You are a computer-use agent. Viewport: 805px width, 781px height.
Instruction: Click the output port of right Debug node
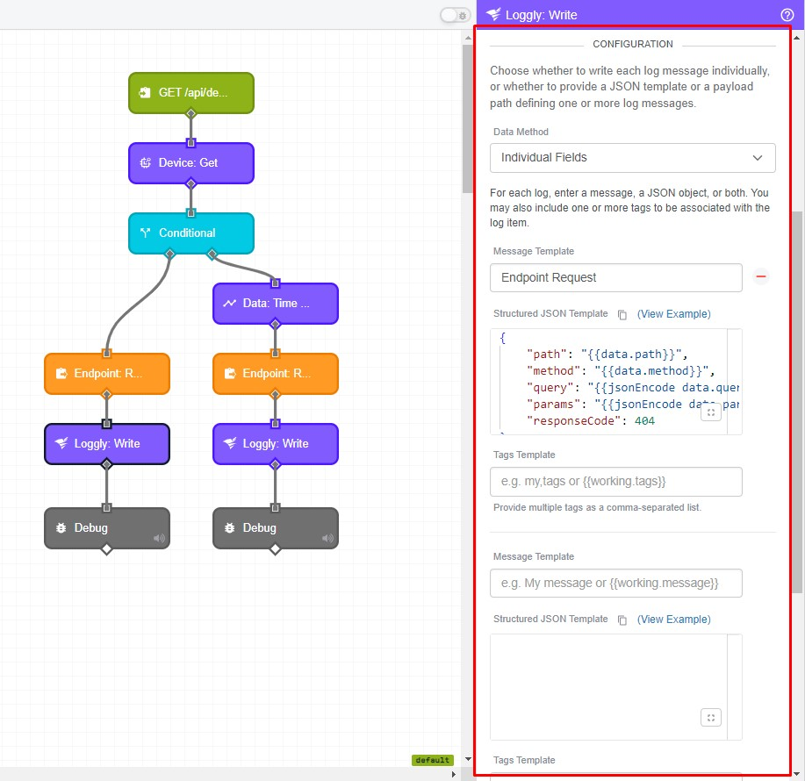(276, 549)
